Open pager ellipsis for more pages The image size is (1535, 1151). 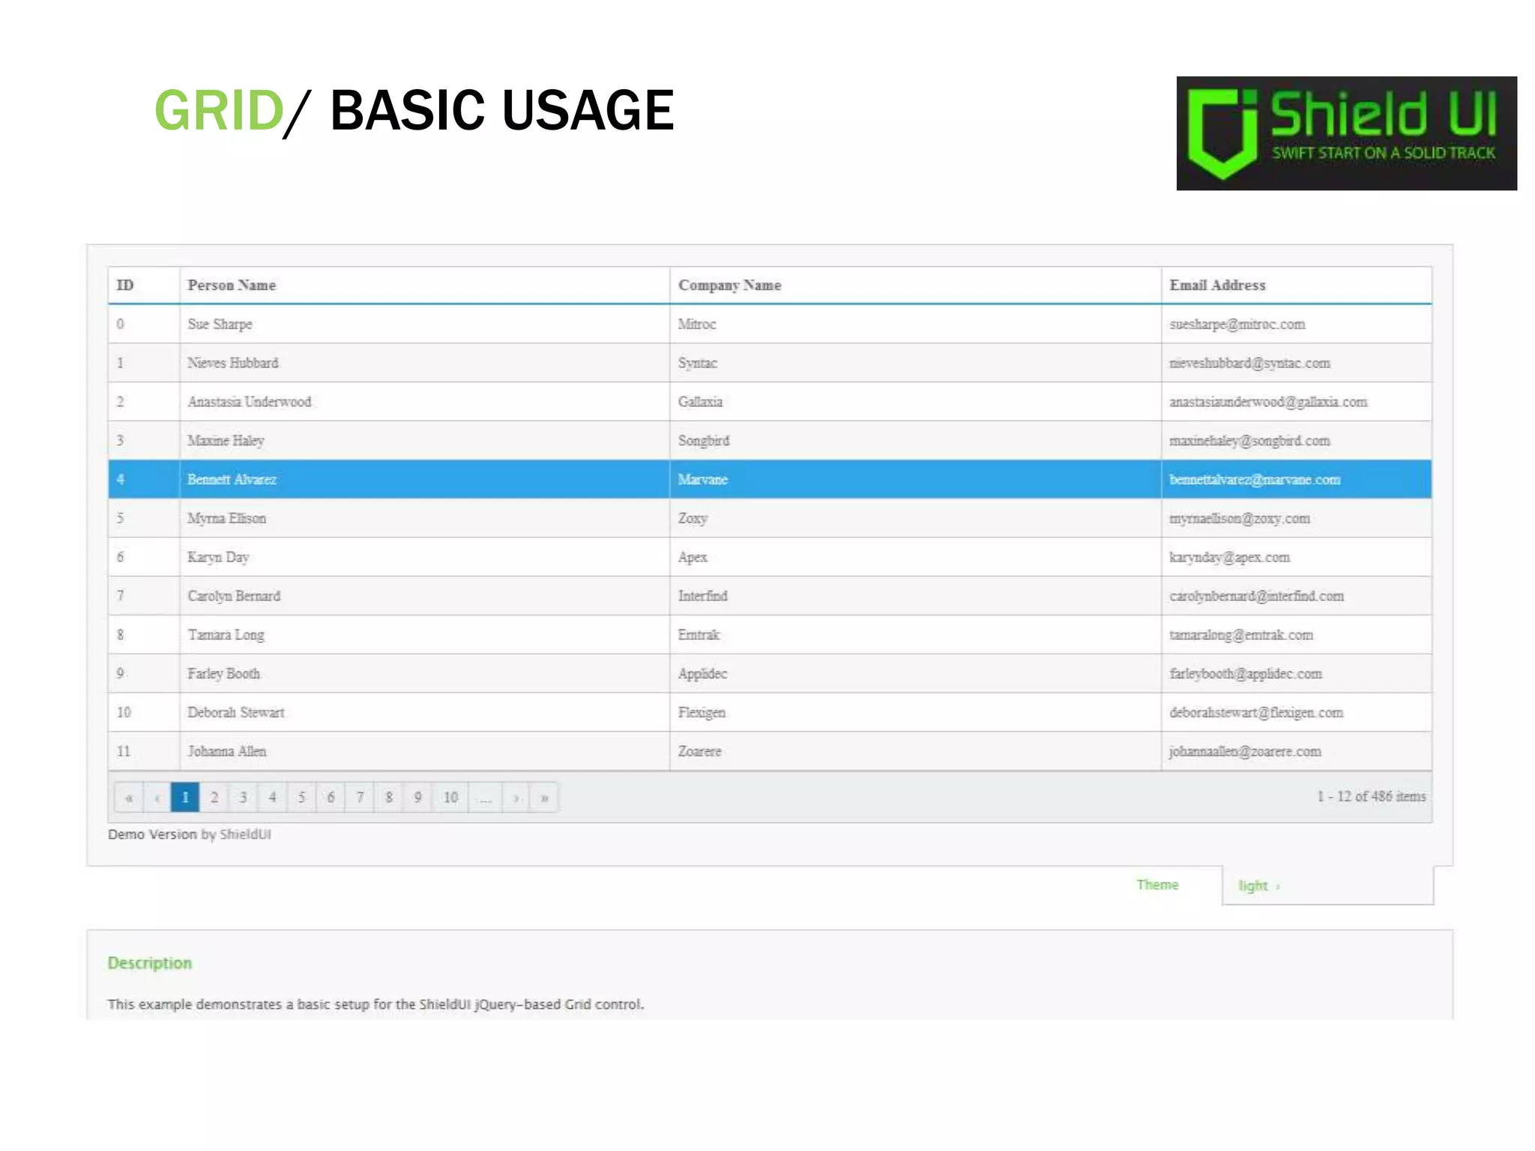pos(486,797)
